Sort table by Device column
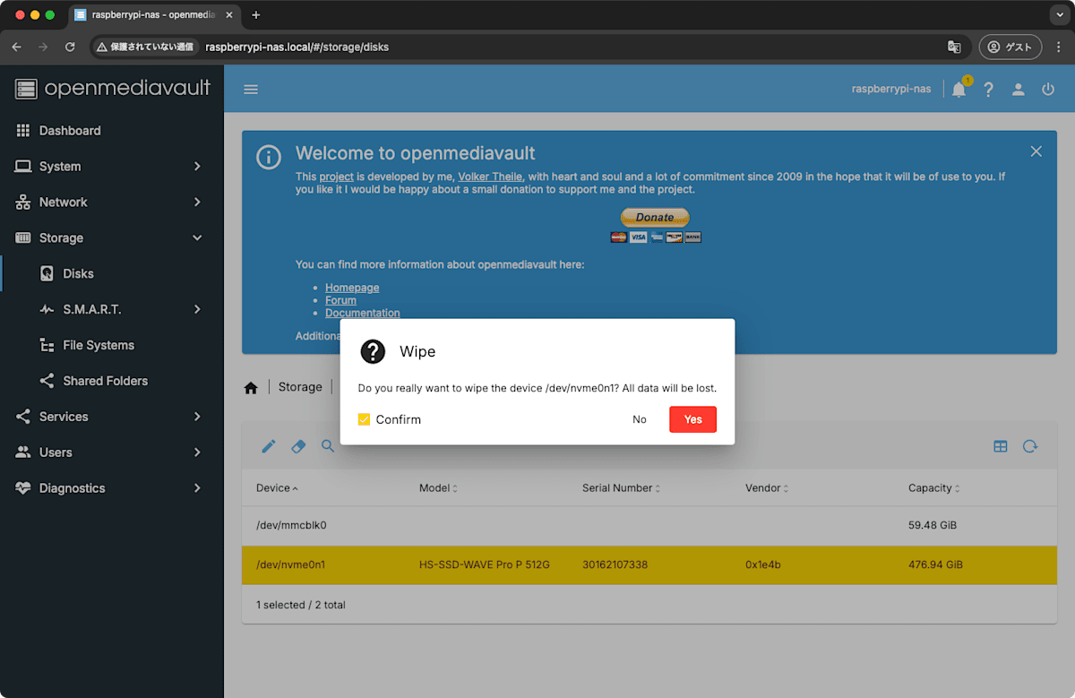 click(x=277, y=488)
